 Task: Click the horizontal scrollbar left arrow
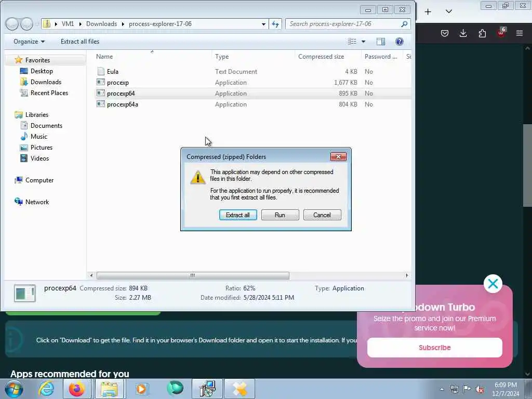91,275
